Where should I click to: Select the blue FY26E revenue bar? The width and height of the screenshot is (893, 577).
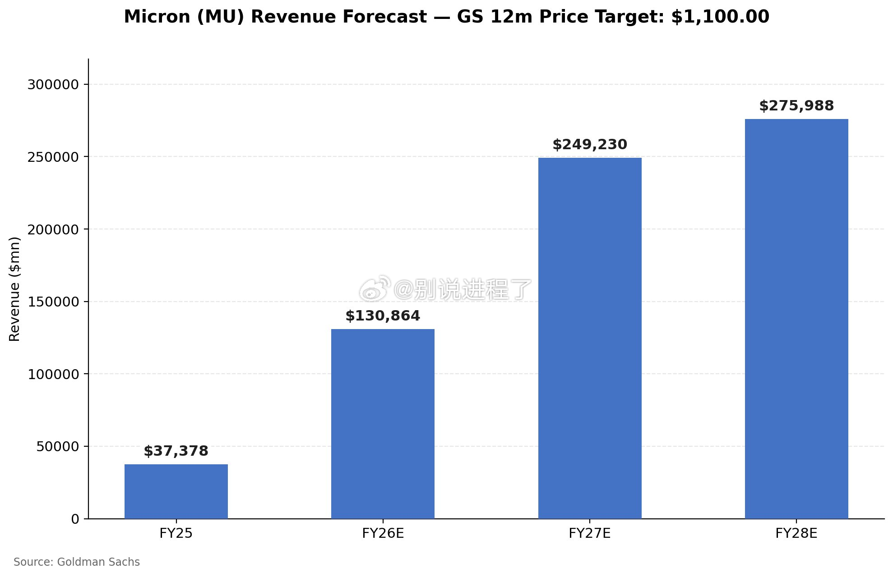pyautogui.click(x=383, y=424)
